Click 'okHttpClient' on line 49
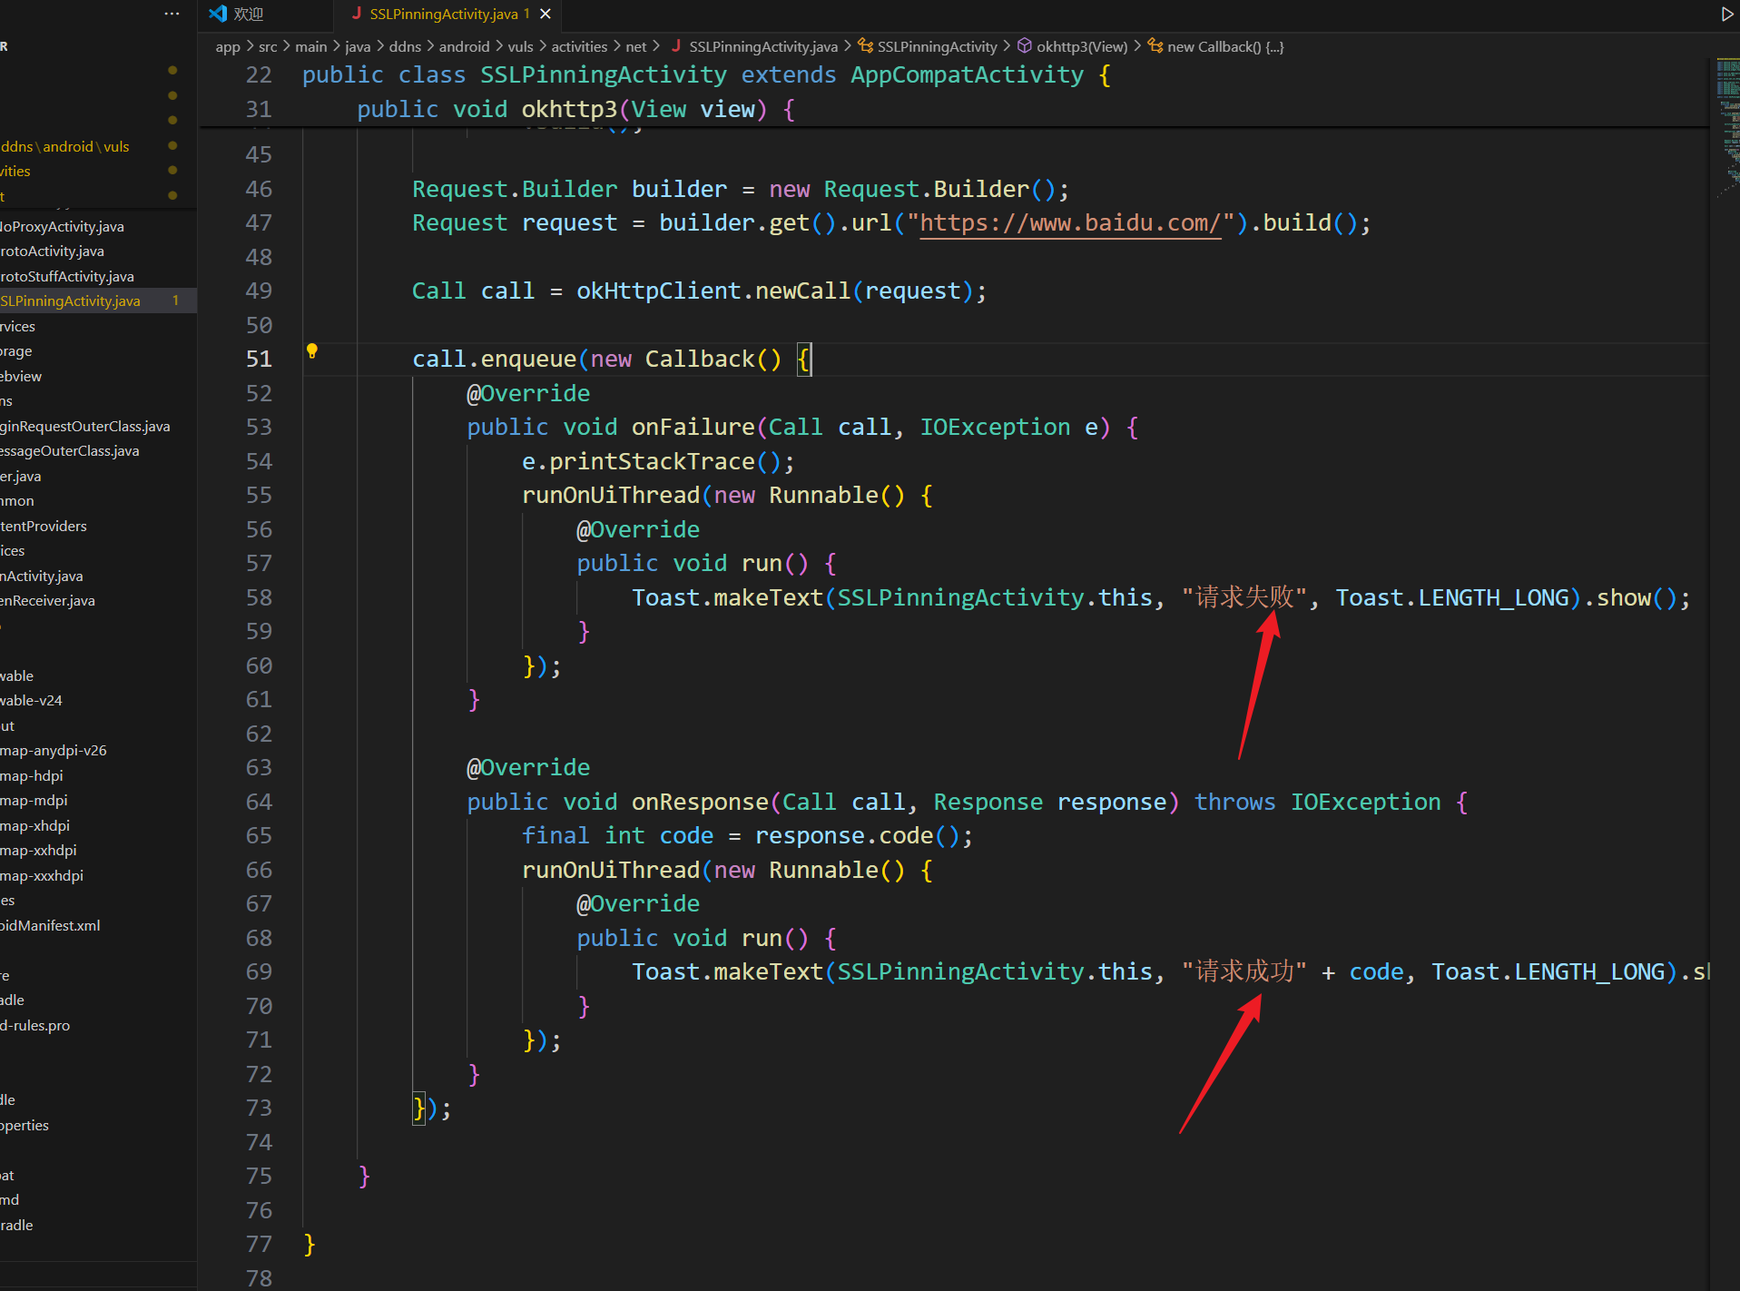Image resolution: width=1740 pixels, height=1291 pixels. [x=659, y=291]
